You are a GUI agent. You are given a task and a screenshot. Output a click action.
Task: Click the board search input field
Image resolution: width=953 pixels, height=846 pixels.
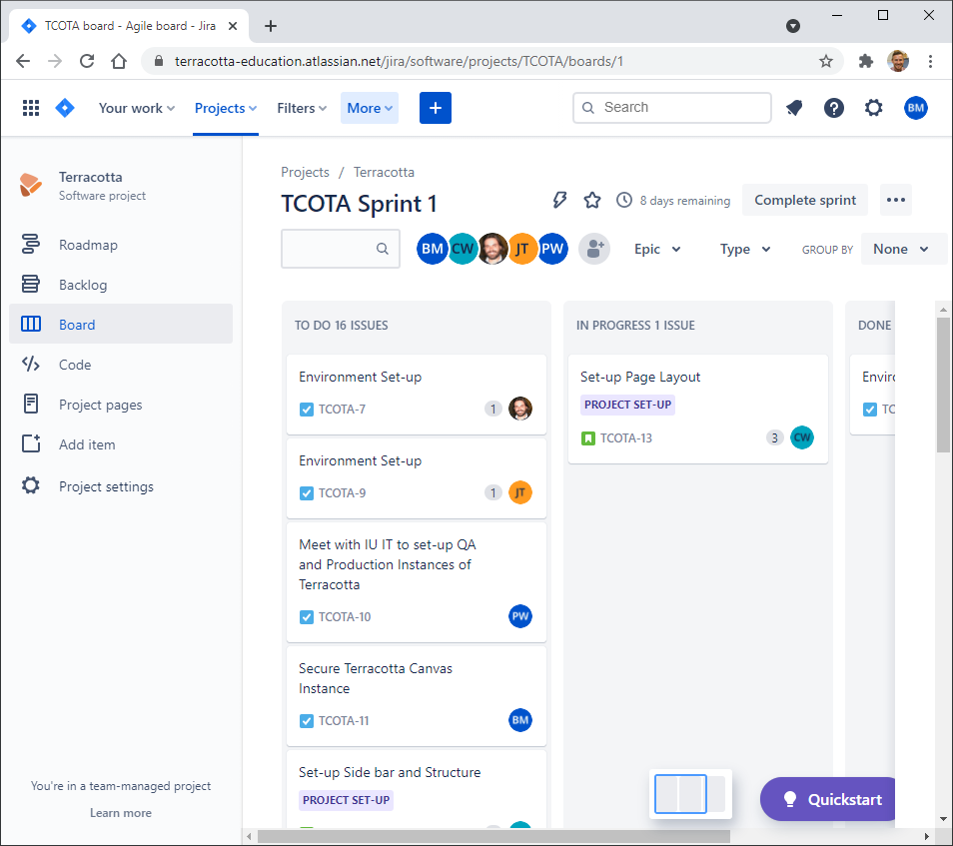(x=341, y=249)
